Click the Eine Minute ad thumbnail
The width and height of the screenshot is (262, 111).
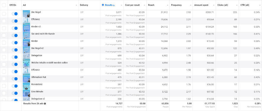coord(26,93)
